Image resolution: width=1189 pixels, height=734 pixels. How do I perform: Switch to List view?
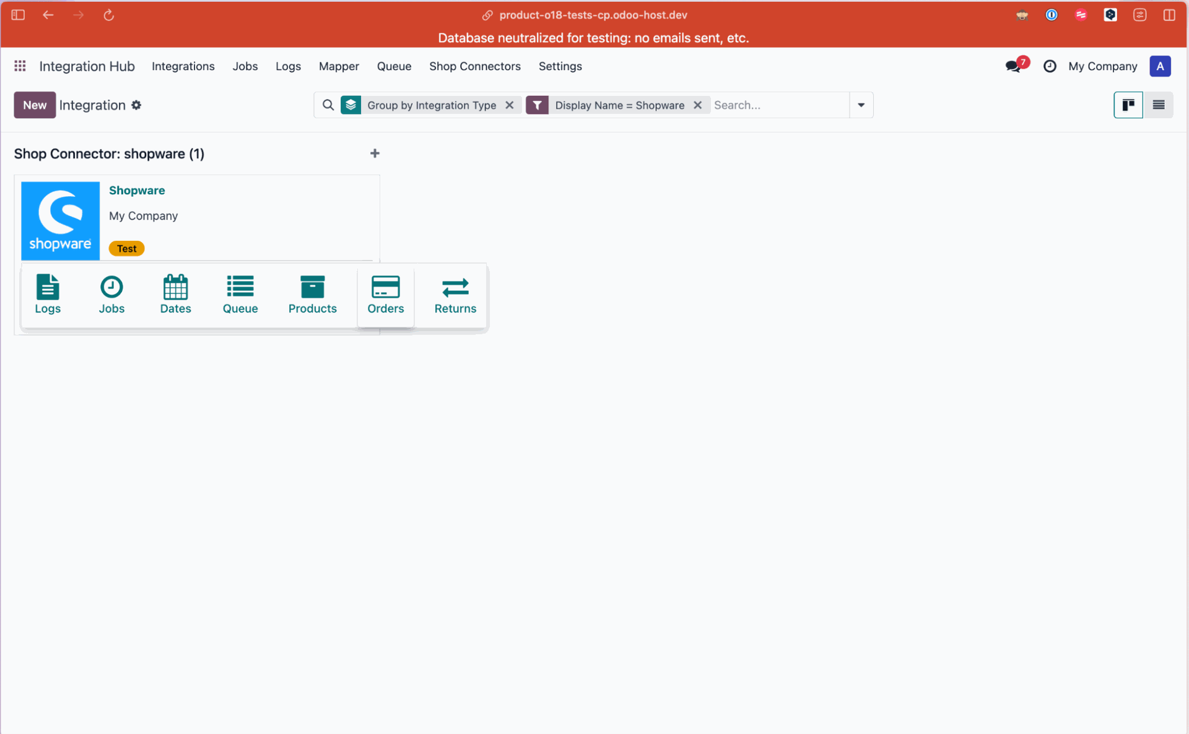coord(1158,105)
